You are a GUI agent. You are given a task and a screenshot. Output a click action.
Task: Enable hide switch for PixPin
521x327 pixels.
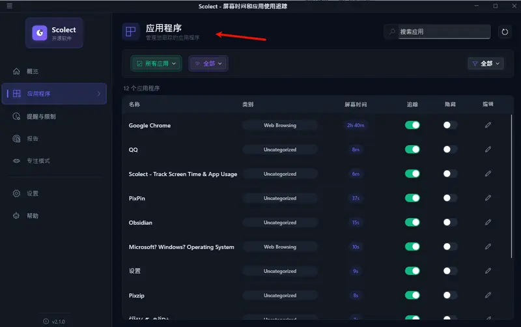(x=450, y=198)
